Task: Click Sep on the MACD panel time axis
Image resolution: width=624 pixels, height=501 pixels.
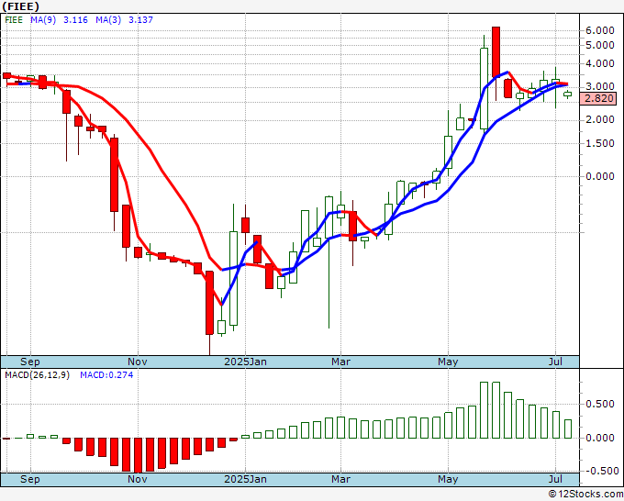Action: [x=30, y=479]
